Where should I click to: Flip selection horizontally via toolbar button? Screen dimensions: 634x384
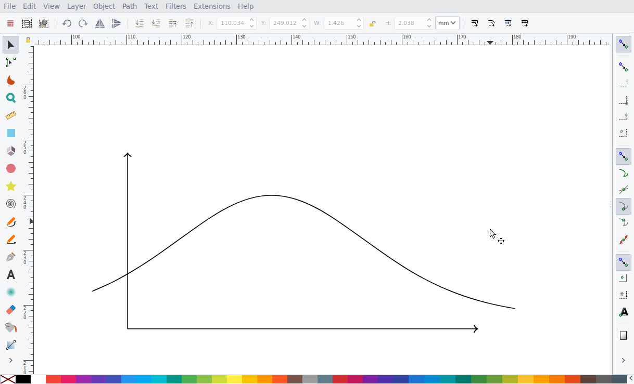(x=99, y=23)
